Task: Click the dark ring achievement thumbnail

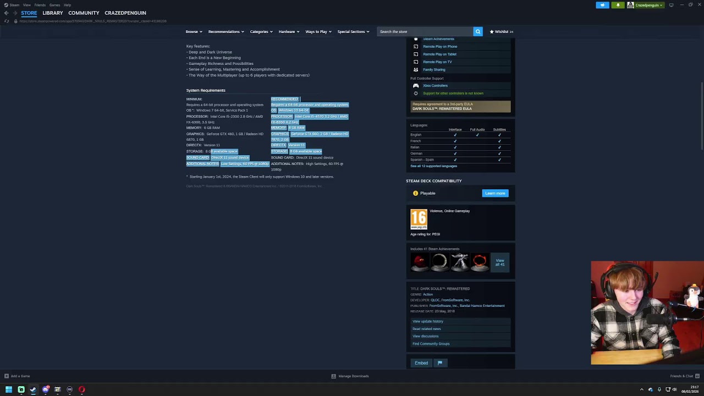Action: (440, 262)
